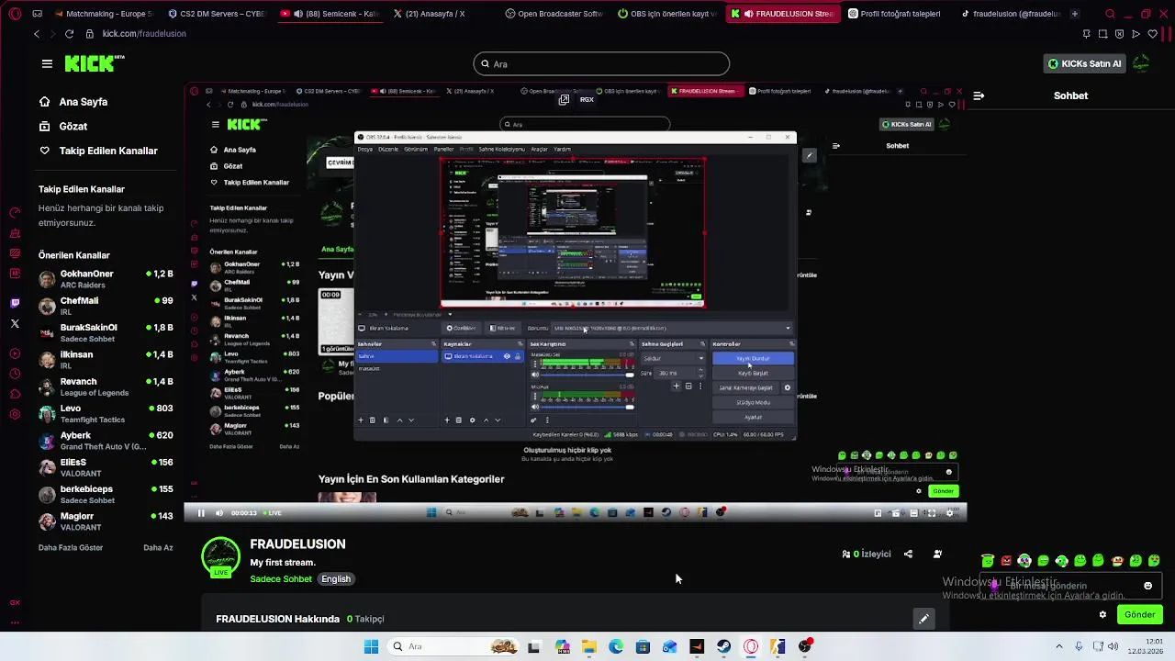Open Steam from the taskbar

(x=724, y=646)
